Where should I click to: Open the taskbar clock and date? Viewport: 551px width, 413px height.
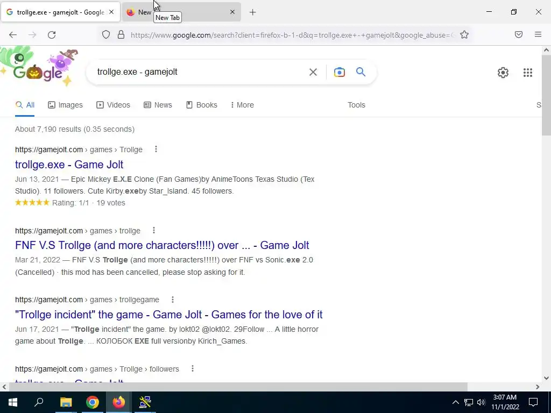pyautogui.click(x=505, y=402)
